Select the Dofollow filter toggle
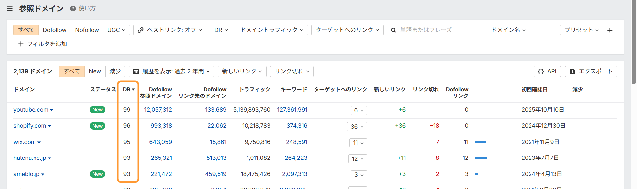 (x=54, y=30)
